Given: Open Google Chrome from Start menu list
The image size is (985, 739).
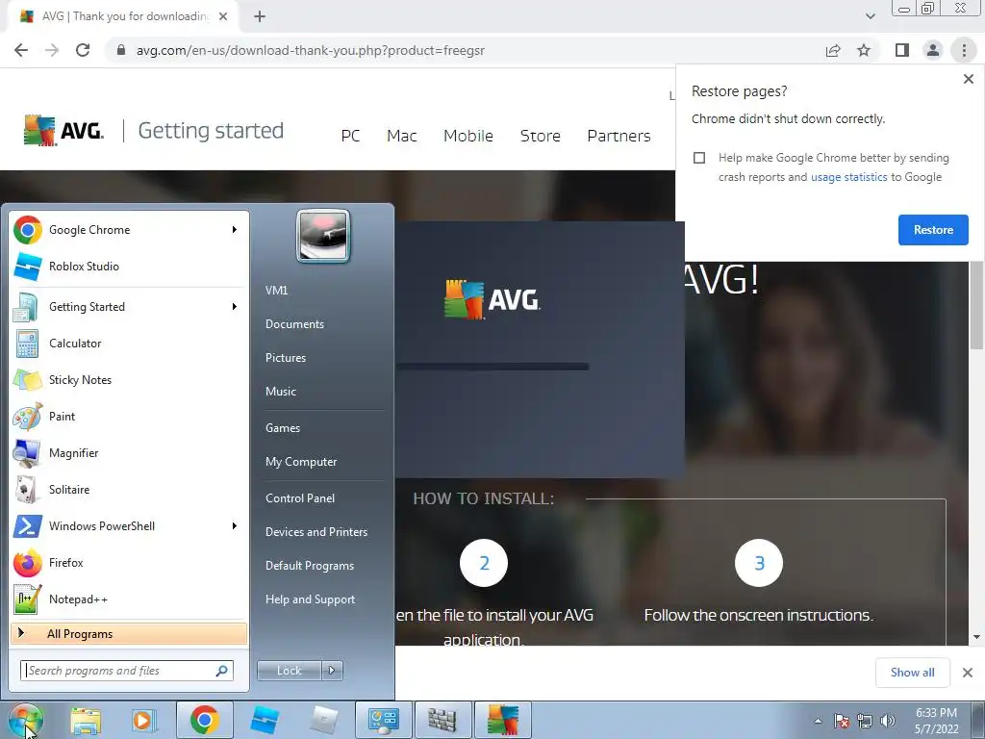Looking at the screenshot, I should pos(129,230).
